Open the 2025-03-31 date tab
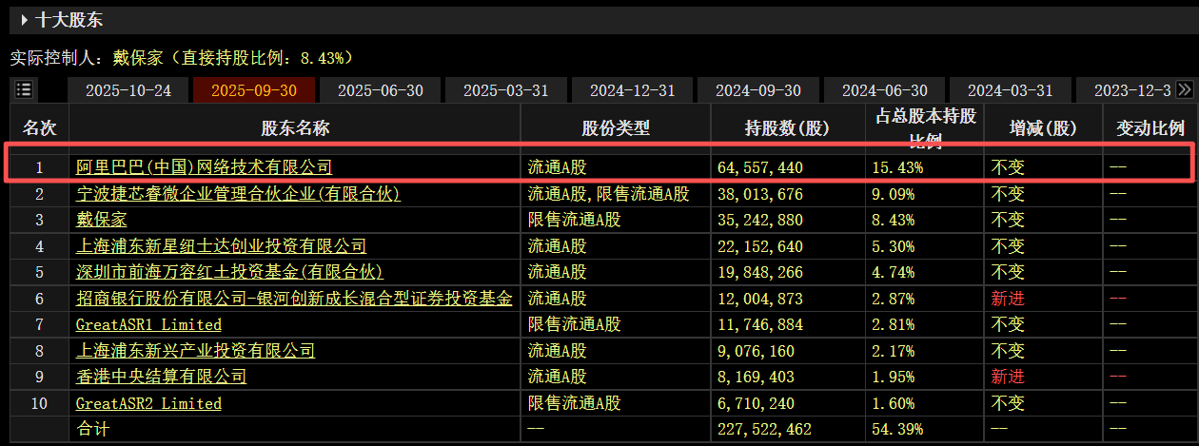1199x446 pixels. [506, 90]
